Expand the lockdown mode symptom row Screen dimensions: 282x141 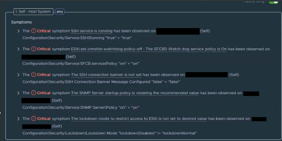point(18,119)
